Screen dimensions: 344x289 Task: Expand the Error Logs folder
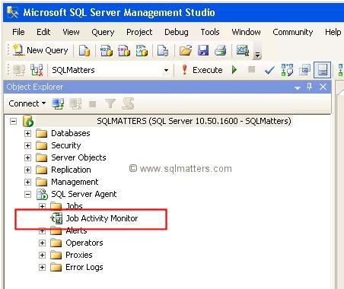[42, 267]
